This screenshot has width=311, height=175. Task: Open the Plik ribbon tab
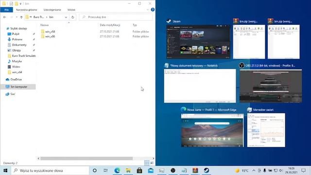click(x=6, y=10)
